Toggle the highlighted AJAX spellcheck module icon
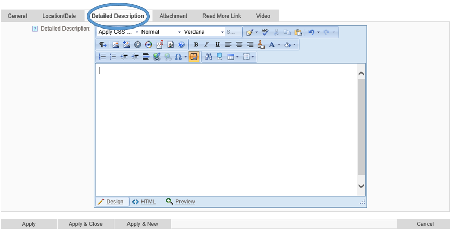 (194, 57)
